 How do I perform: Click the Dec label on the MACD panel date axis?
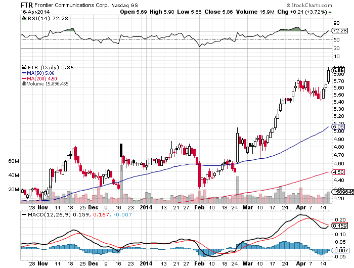tap(93, 263)
